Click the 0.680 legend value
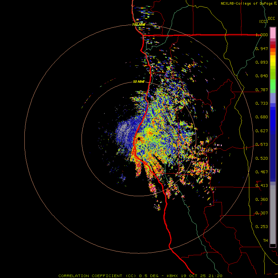Screen dimensions: 278x278 pyautogui.click(x=262, y=117)
